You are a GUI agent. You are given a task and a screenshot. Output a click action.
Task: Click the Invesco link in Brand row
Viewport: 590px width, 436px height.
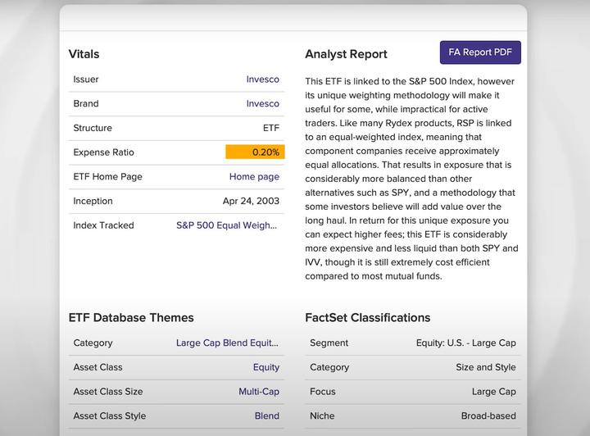click(x=262, y=104)
